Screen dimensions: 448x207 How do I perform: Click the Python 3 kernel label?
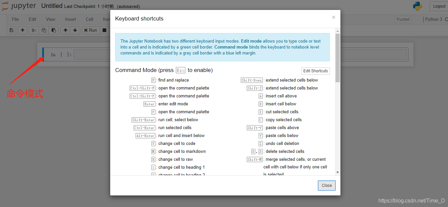tap(433, 19)
